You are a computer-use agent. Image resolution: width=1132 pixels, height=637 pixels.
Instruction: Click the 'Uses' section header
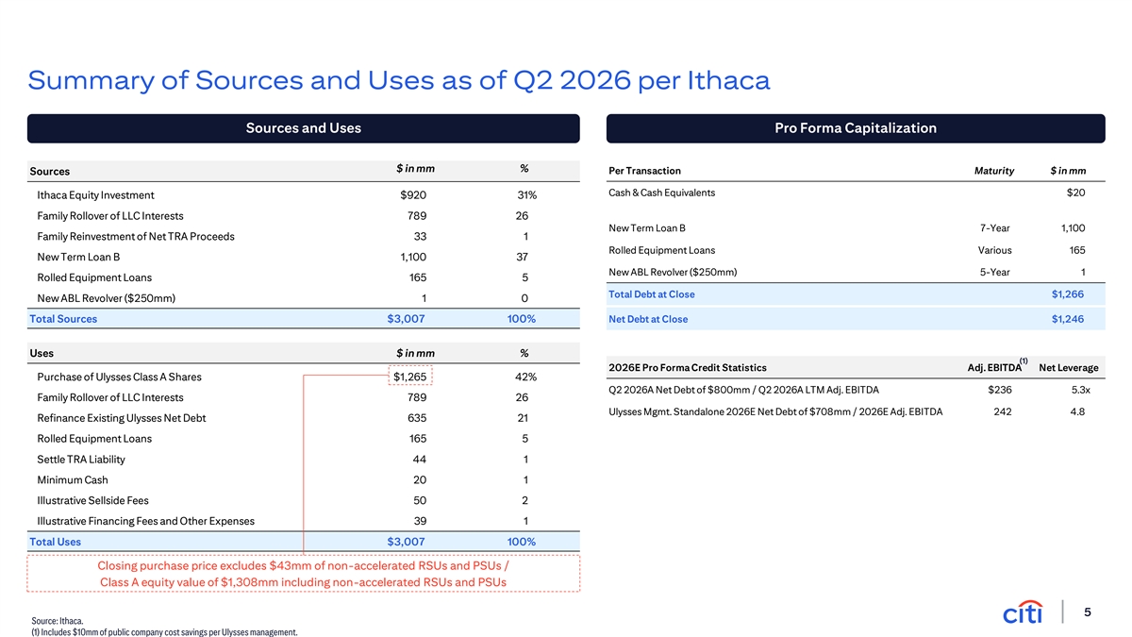coord(42,353)
